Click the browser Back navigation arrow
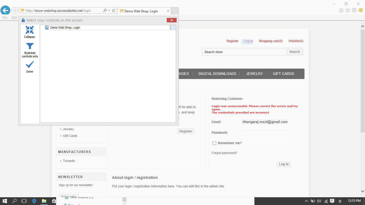Image resolution: width=365 pixels, height=205 pixels. coord(5,10)
